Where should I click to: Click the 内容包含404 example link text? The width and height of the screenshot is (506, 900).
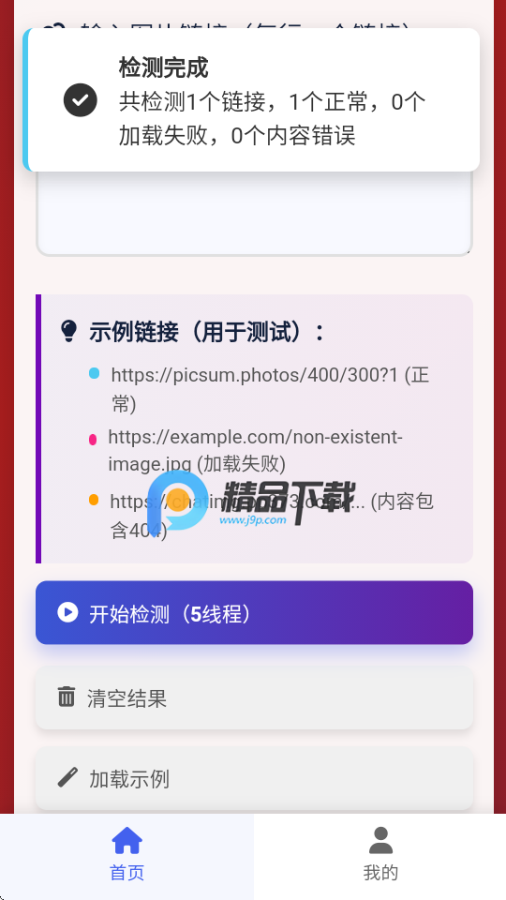tap(272, 516)
